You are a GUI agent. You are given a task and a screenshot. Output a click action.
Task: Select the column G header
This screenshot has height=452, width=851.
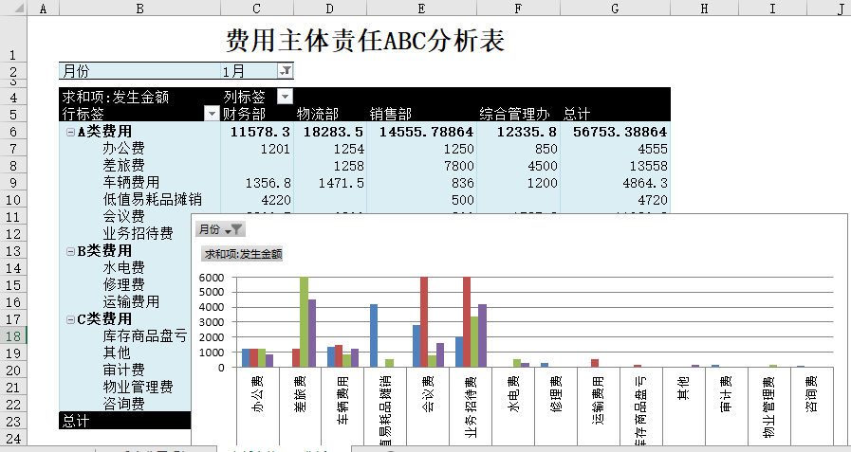coord(616,9)
